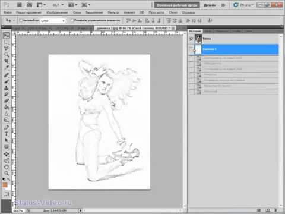285x214 pixels.
Task: Select the Rectangular Marquee tool
Action: tap(7, 42)
